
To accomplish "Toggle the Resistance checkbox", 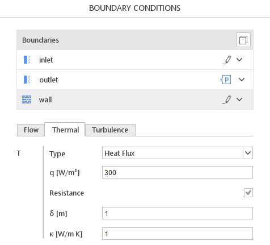I will 248,193.
